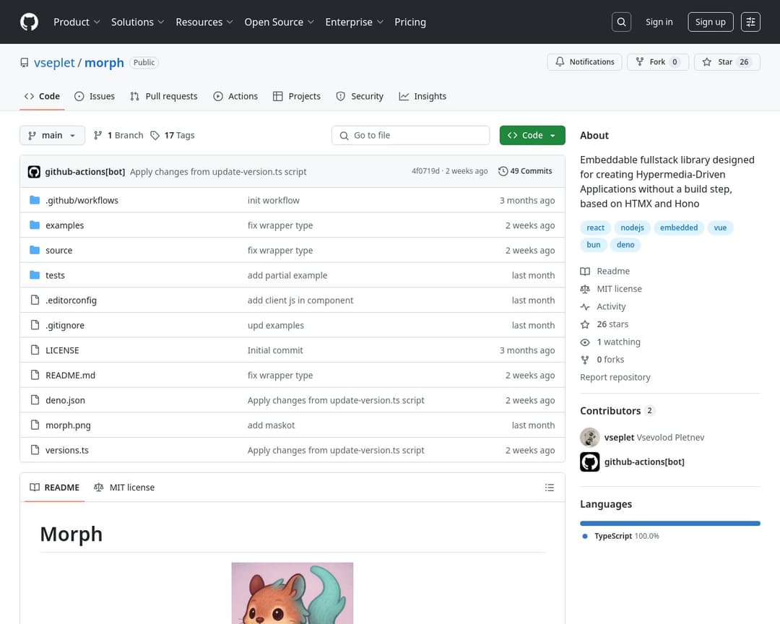The height and width of the screenshot is (624, 780).
Task: Select the bun topic tag
Action: (594, 244)
